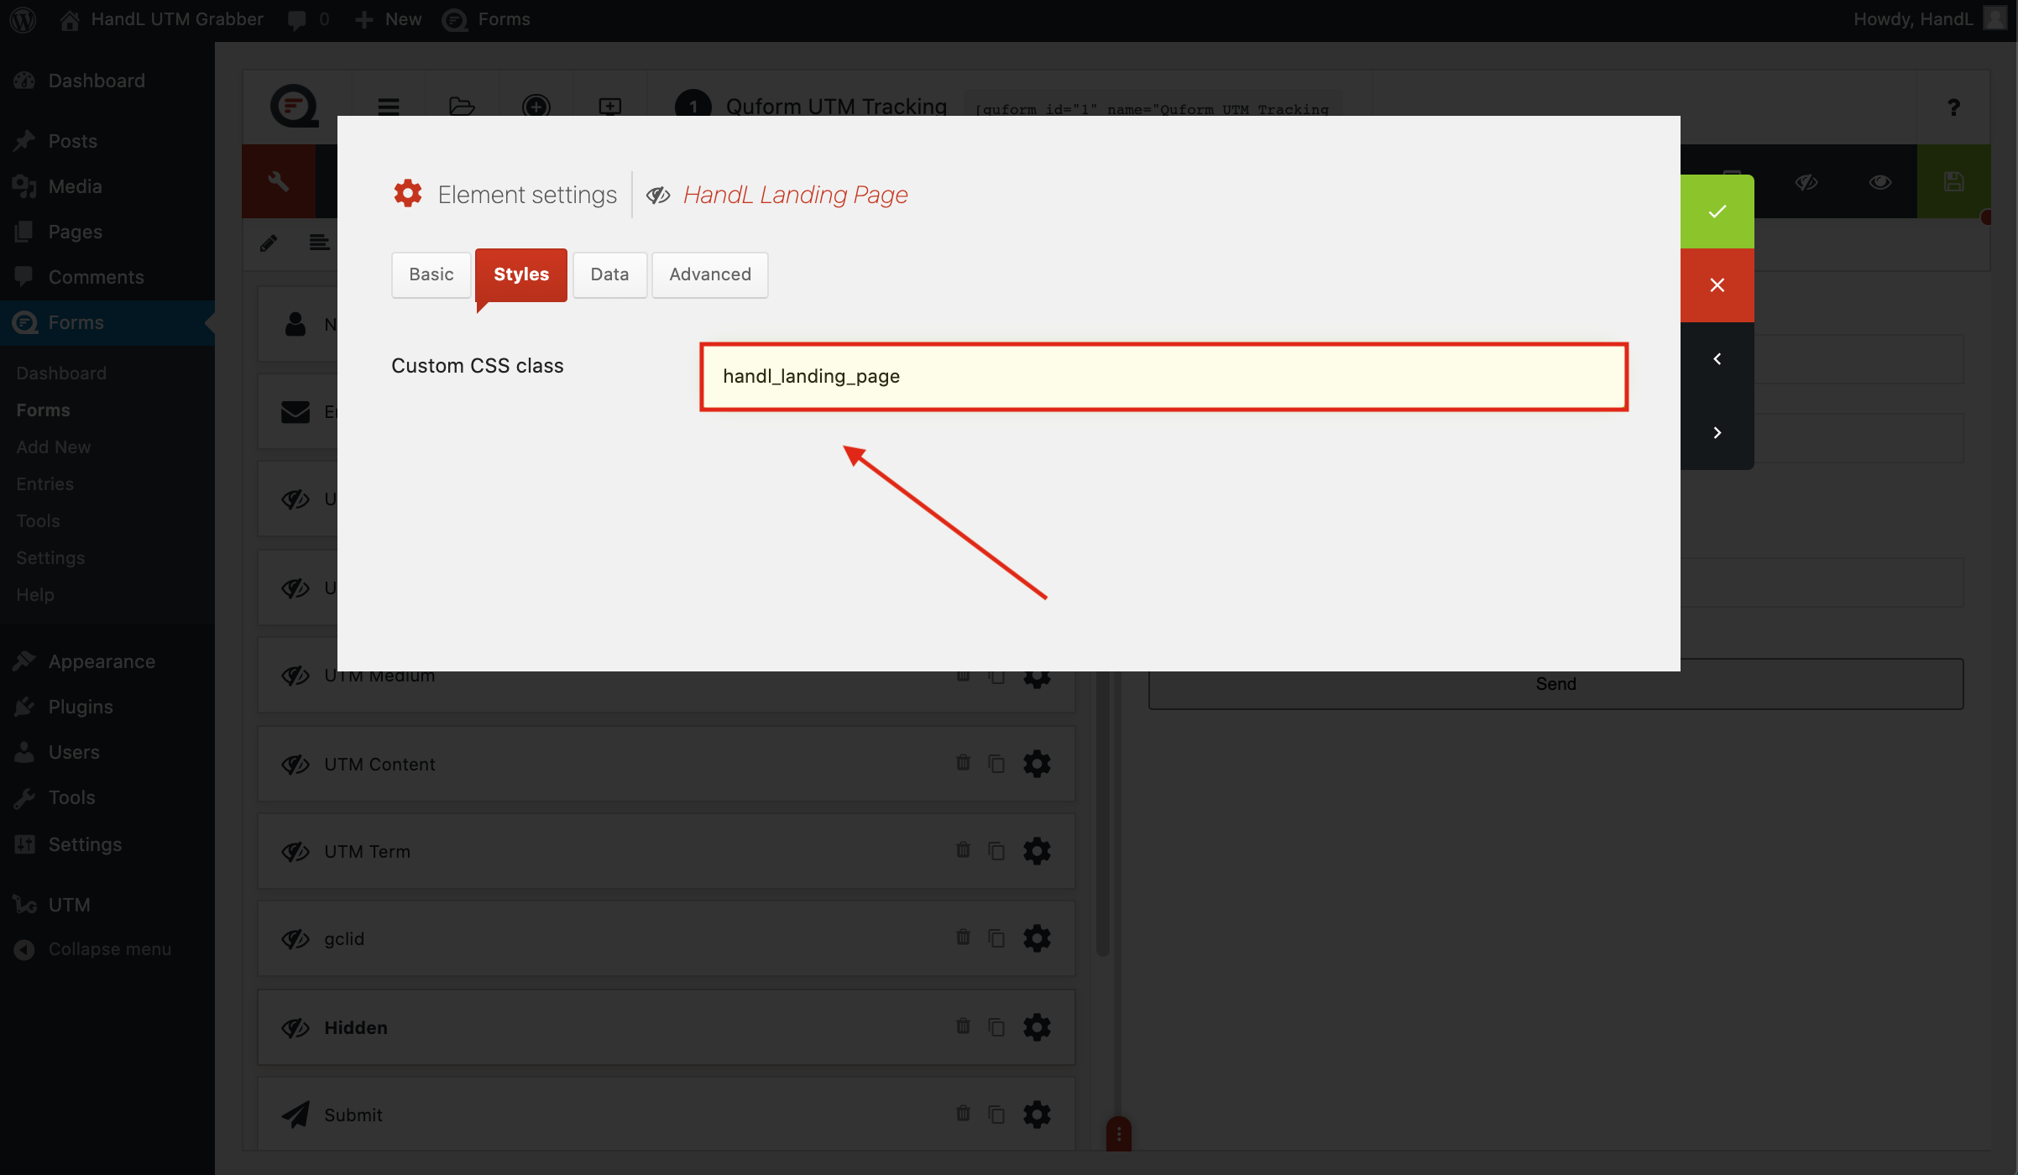Open the Quform Settings submenu link

pyautogui.click(x=50, y=558)
